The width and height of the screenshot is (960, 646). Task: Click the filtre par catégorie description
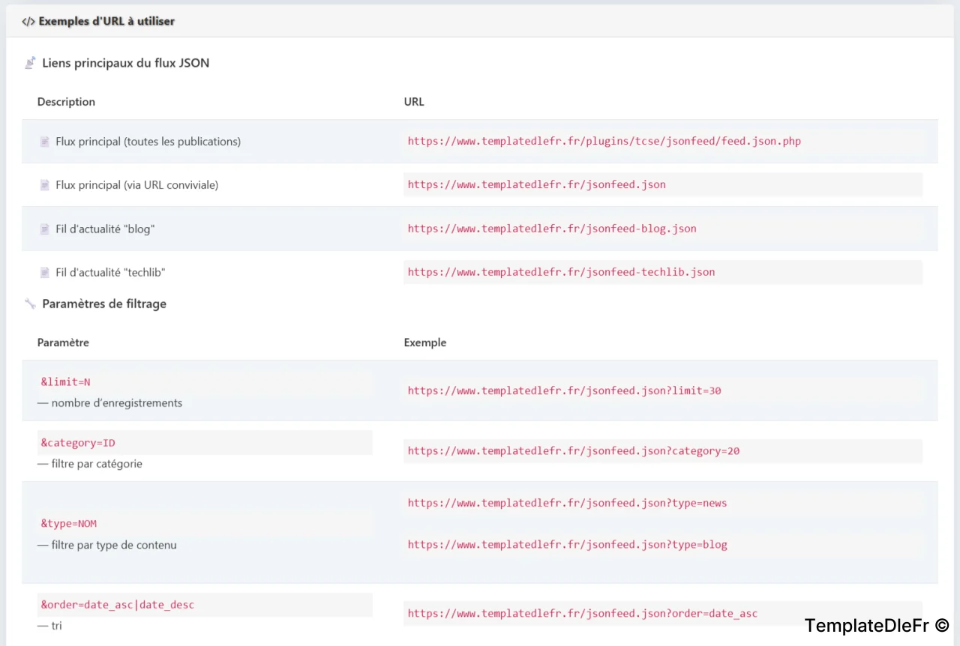pyautogui.click(x=90, y=464)
